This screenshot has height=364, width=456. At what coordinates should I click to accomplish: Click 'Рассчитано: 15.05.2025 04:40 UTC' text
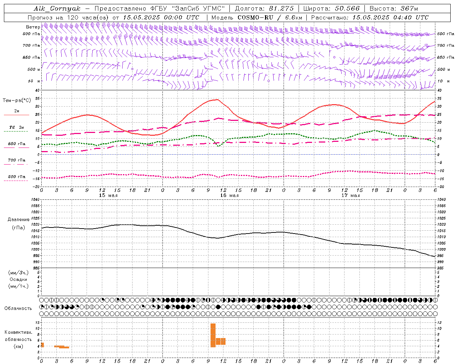pyautogui.click(x=370, y=17)
